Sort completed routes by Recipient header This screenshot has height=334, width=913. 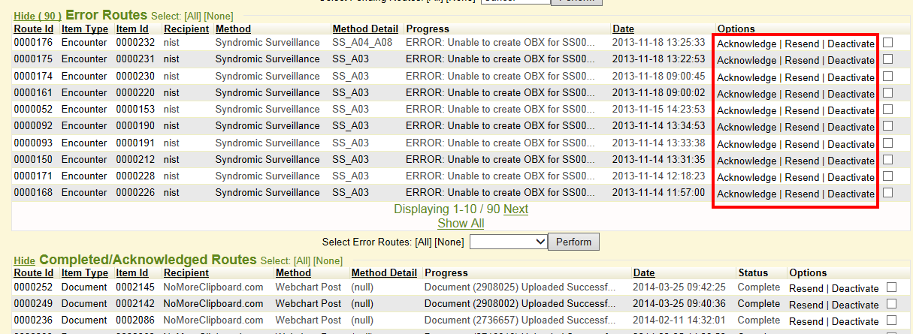tap(186, 272)
